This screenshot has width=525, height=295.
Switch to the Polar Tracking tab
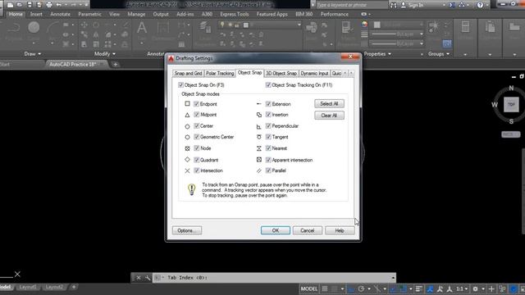tap(220, 73)
